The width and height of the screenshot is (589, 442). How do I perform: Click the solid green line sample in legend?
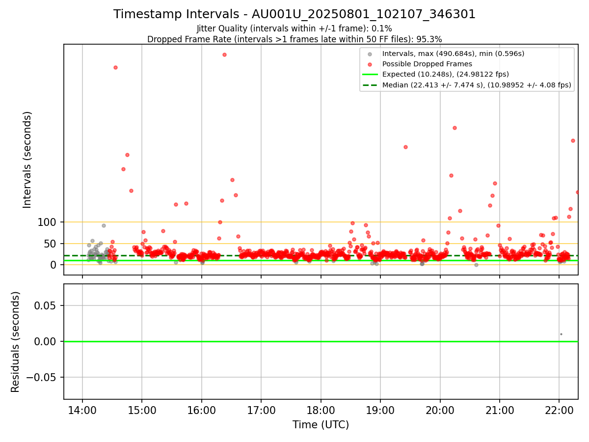pyautogui.click(x=370, y=75)
